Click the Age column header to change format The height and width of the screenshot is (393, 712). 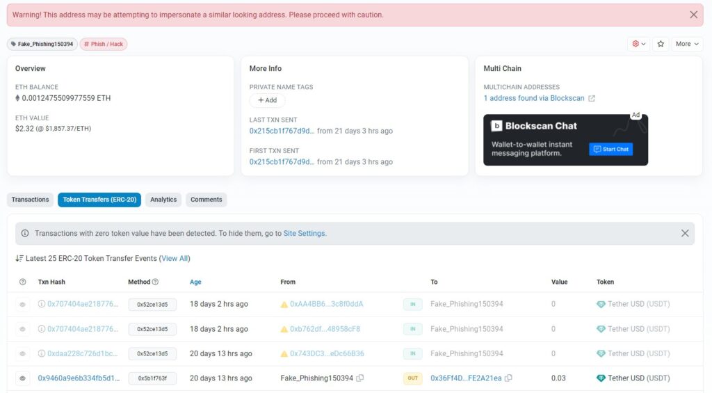(x=195, y=282)
